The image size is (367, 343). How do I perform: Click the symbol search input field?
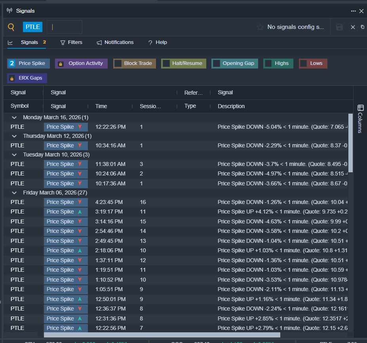point(65,27)
